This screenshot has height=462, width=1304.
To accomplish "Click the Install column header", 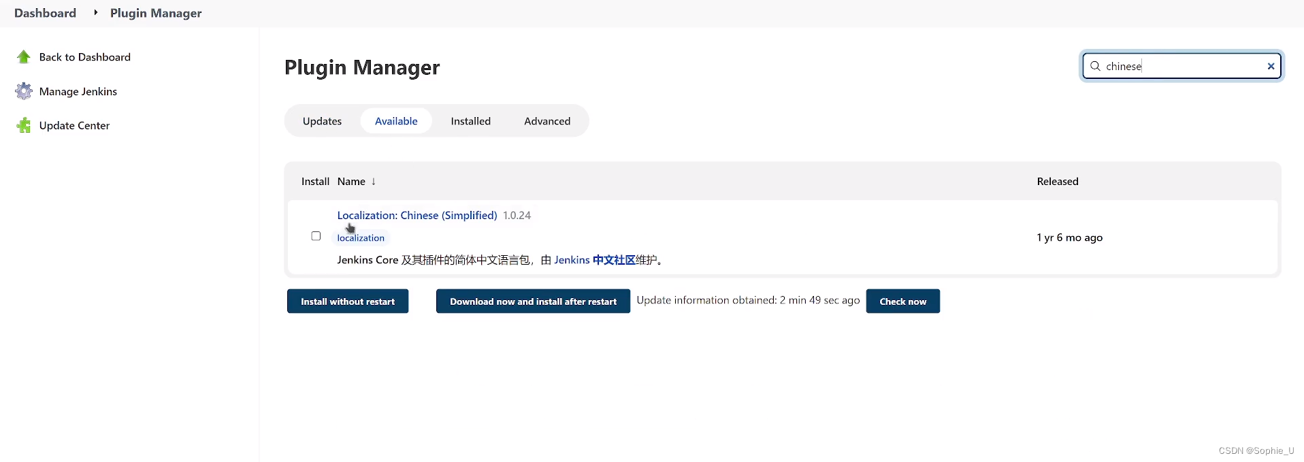I will point(315,181).
